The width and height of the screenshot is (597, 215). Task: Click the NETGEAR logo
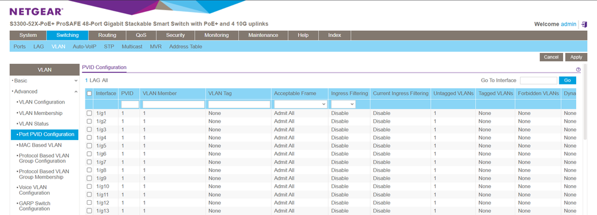[36, 11]
